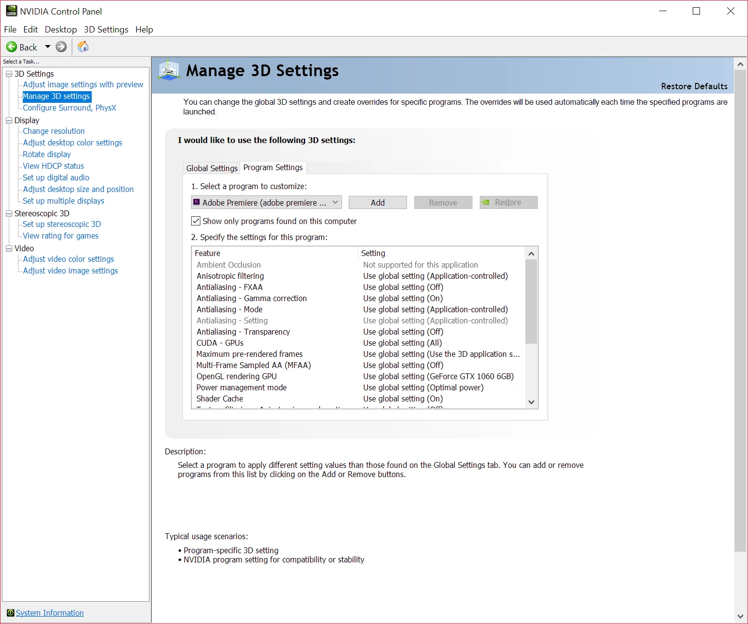Click the Restore button with NVIDIA logo
The height and width of the screenshot is (624, 748).
[508, 202]
